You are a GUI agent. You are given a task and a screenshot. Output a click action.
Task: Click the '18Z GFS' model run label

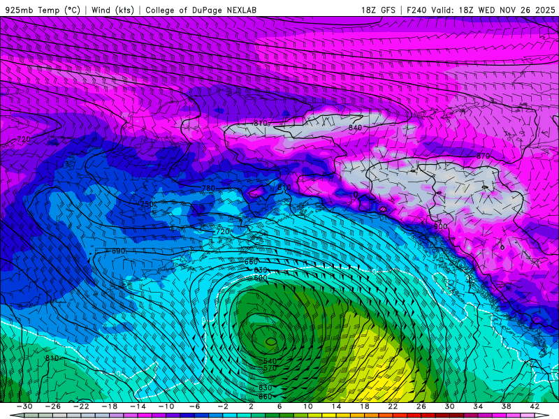[x=378, y=10]
